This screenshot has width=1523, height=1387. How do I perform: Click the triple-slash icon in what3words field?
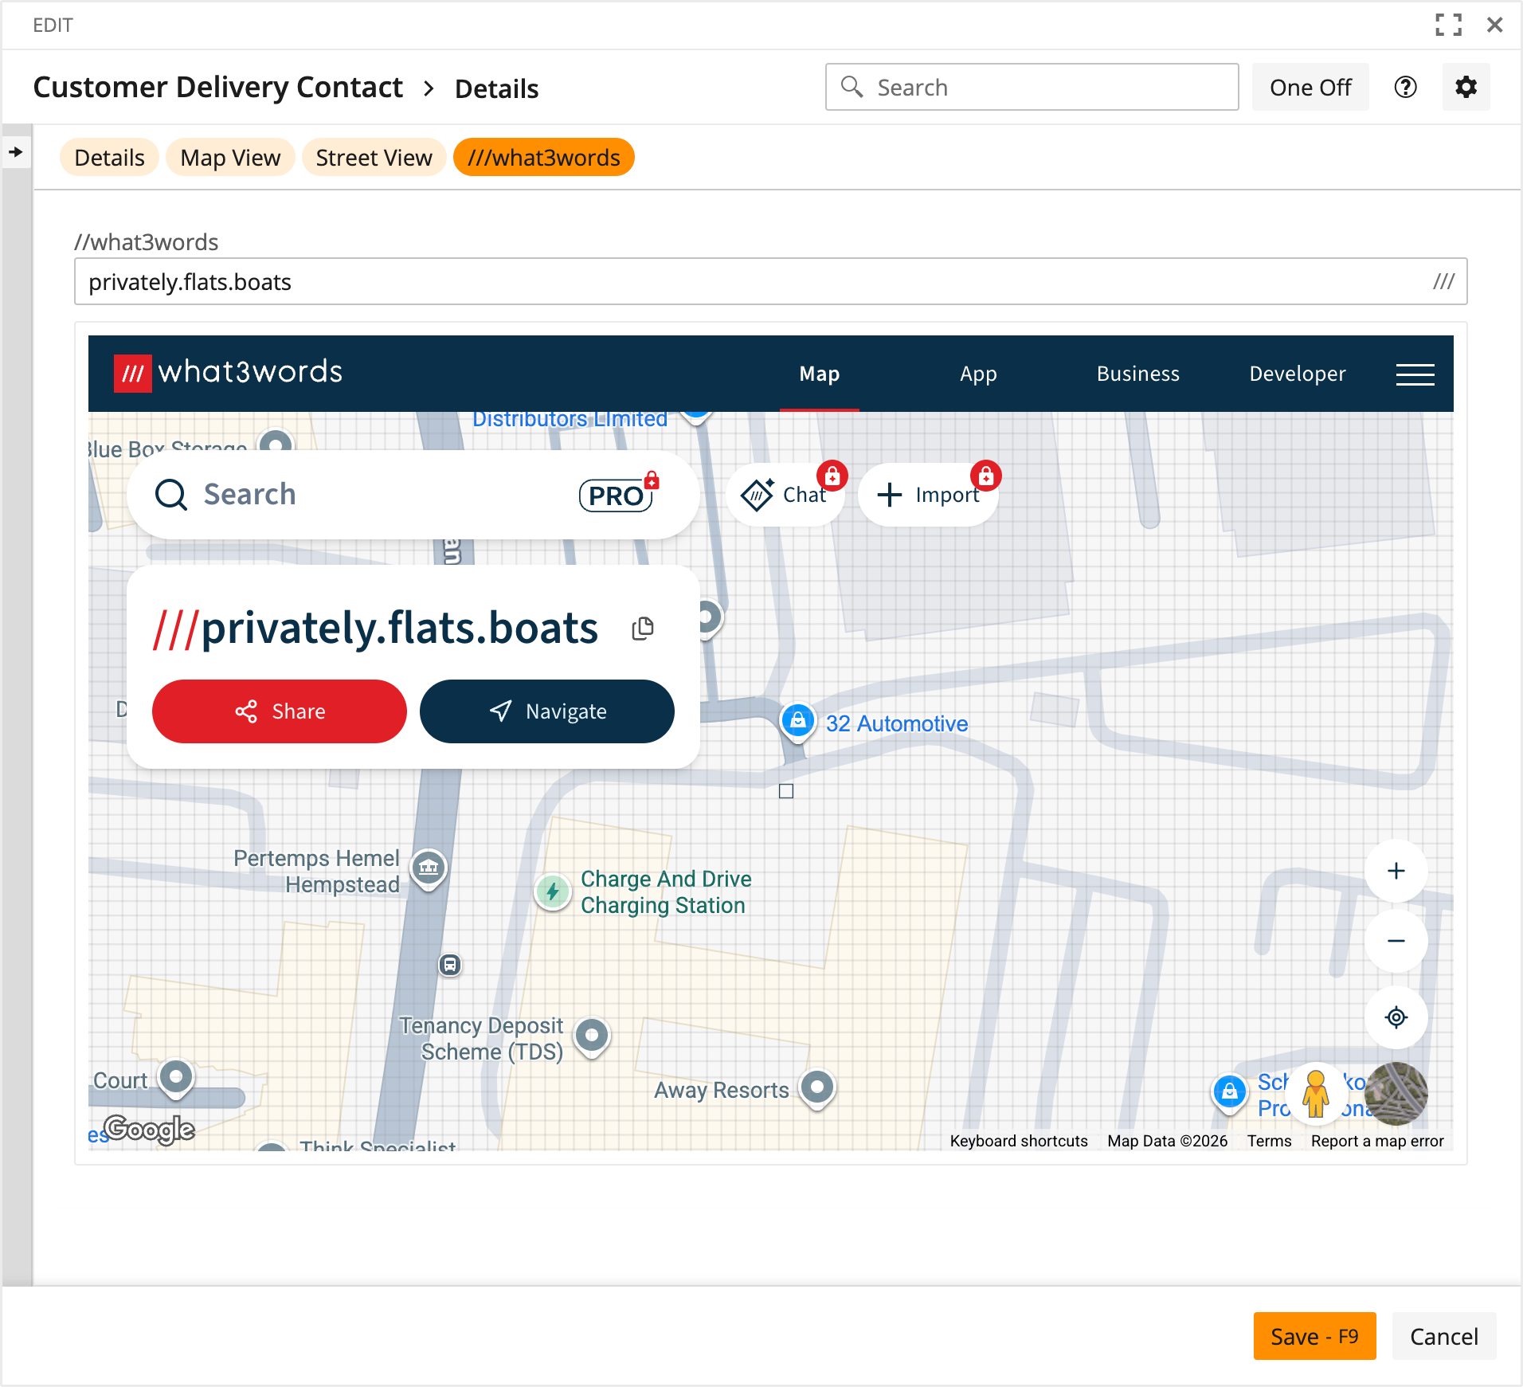[1443, 281]
